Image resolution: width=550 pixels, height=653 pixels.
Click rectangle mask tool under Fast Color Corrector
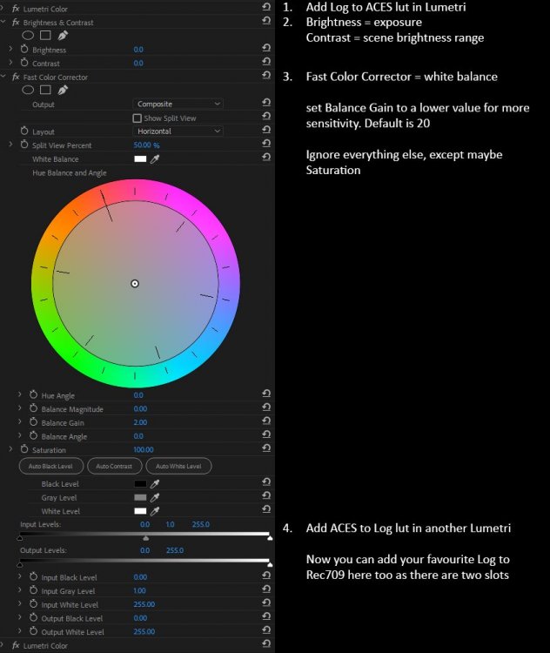click(x=44, y=91)
